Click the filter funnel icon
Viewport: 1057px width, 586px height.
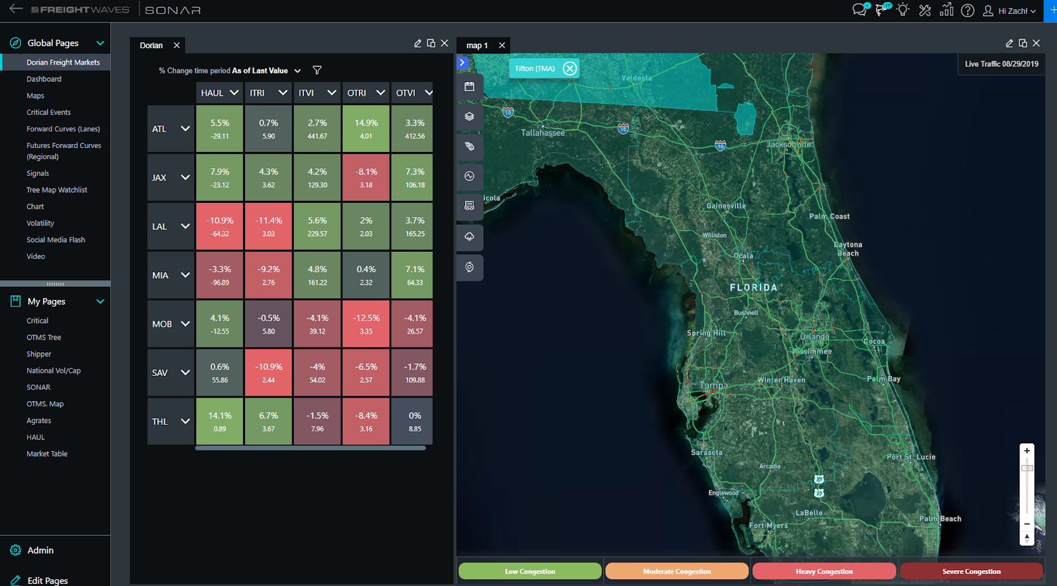click(x=317, y=71)
